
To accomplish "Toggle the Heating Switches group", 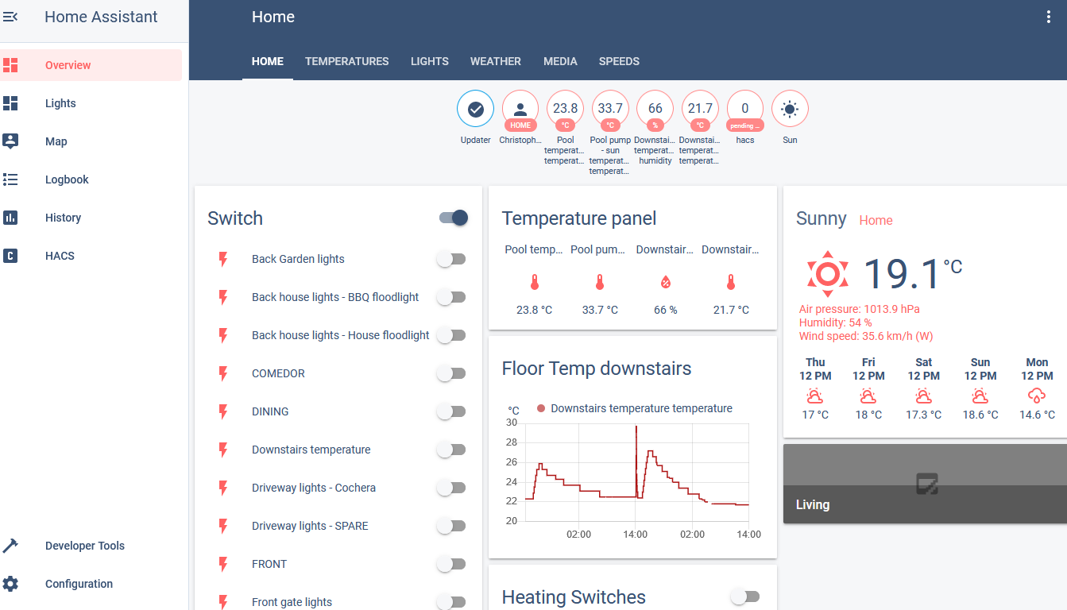I will coord(745,596).
